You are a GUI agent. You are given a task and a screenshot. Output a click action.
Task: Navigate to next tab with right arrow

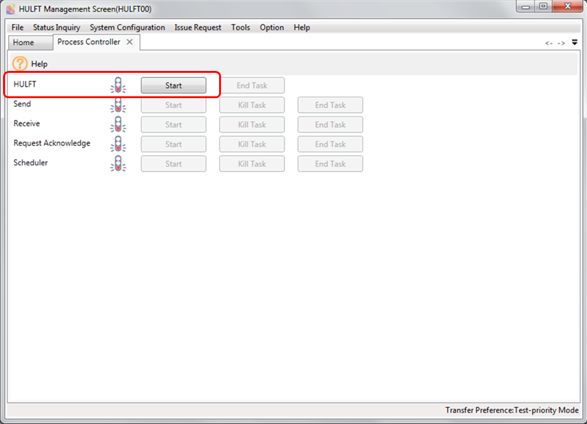(561, 43)
